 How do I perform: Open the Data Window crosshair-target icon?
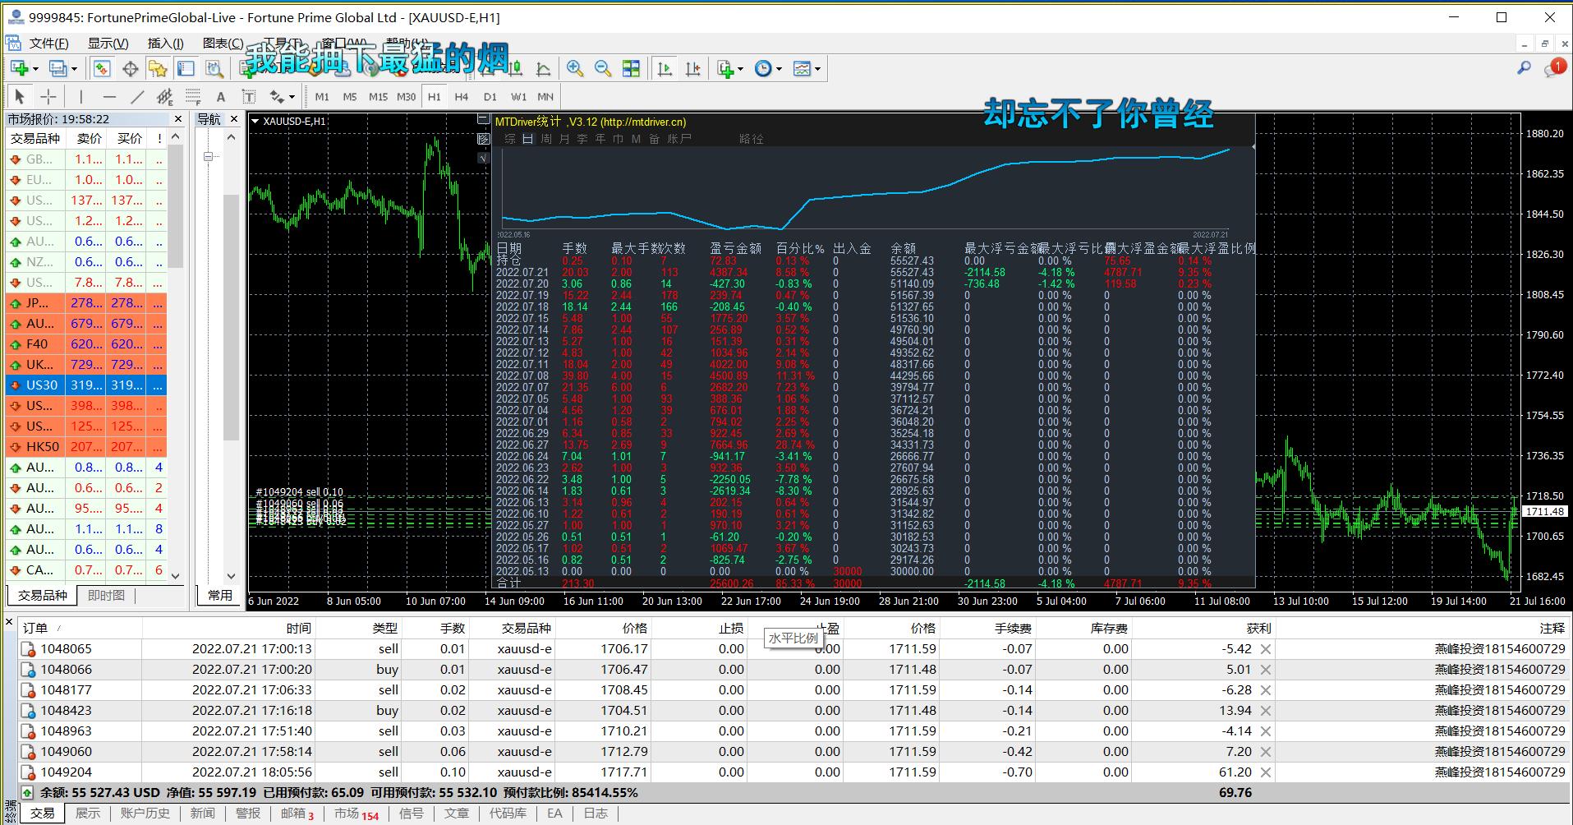point(130,69)
